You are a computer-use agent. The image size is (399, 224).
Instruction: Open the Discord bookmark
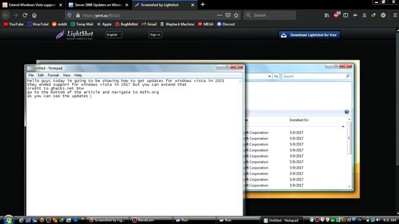click(x=226, y=24)
